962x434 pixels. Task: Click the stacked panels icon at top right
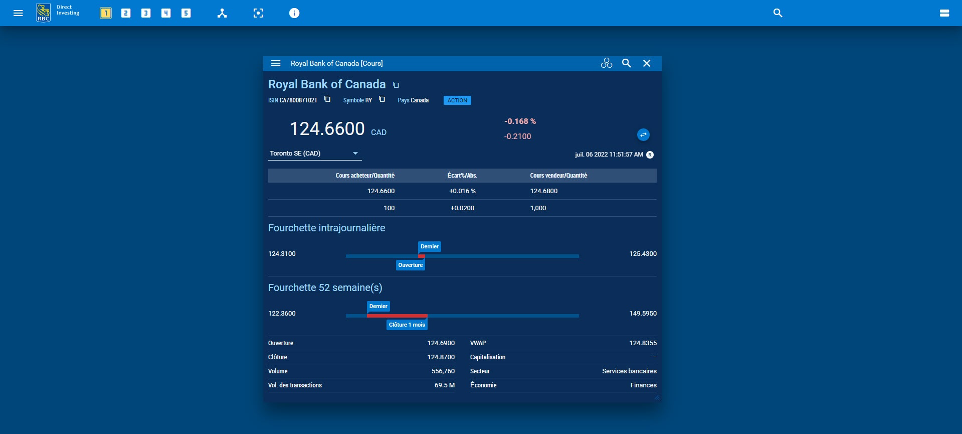(x=944, y=13)
